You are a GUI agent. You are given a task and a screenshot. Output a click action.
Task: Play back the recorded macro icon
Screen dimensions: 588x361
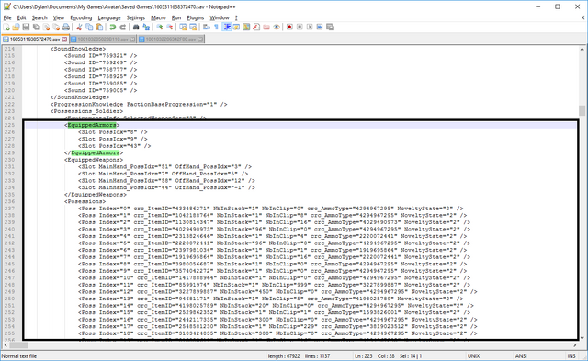point(310,27)
